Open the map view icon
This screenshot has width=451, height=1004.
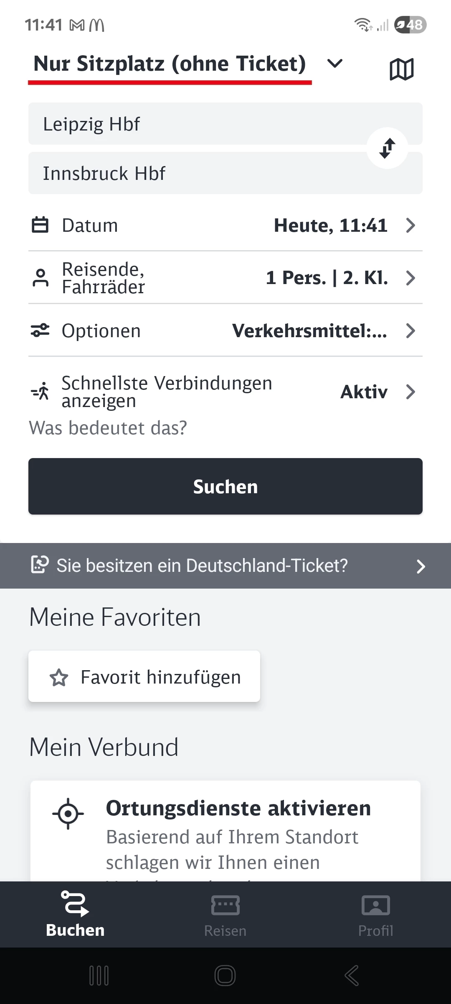click(x=401, y=69)
